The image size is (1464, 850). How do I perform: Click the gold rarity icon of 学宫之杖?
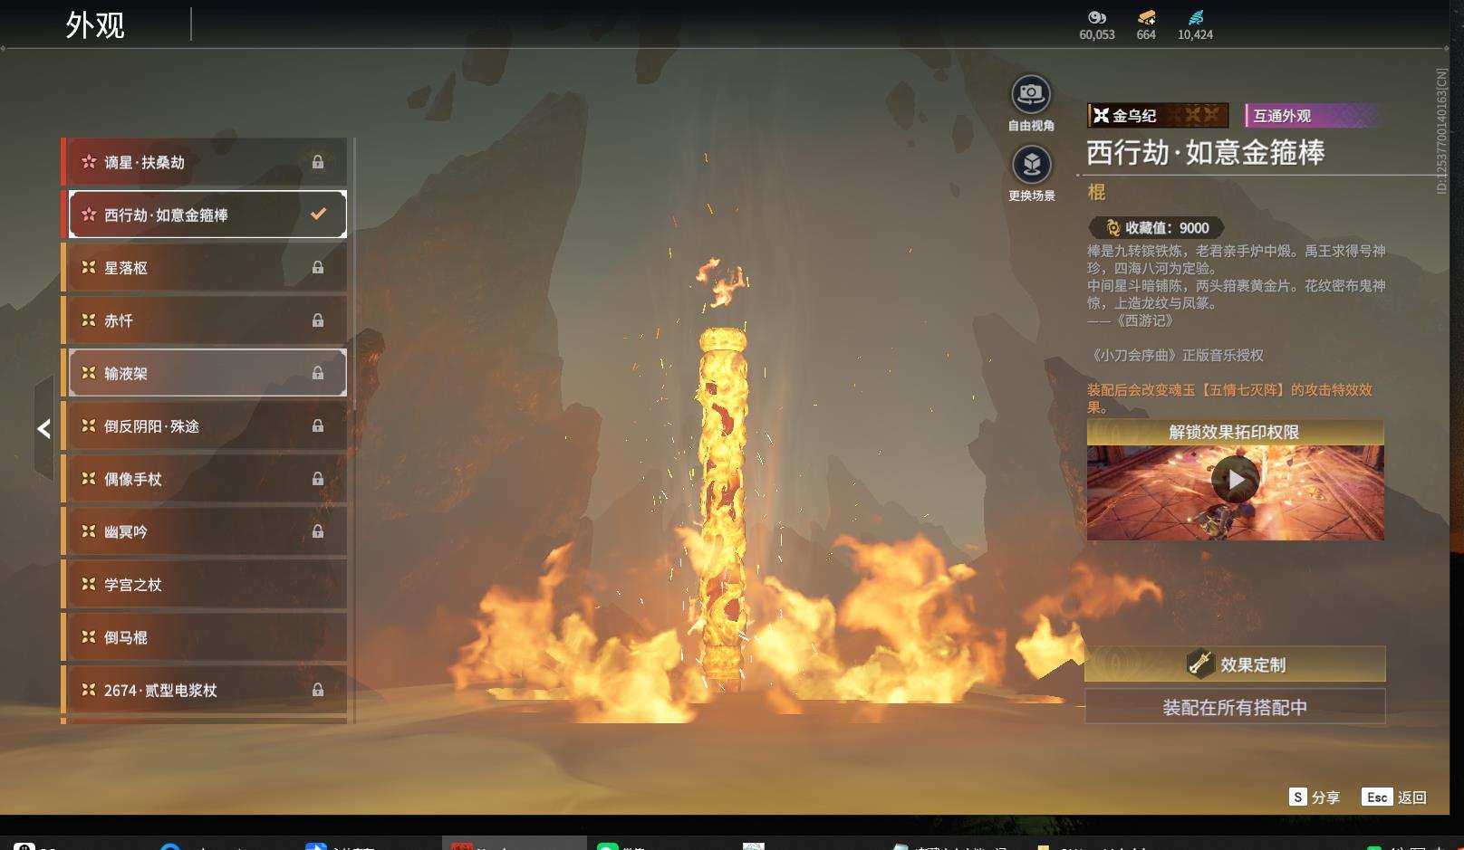point(89,585)
